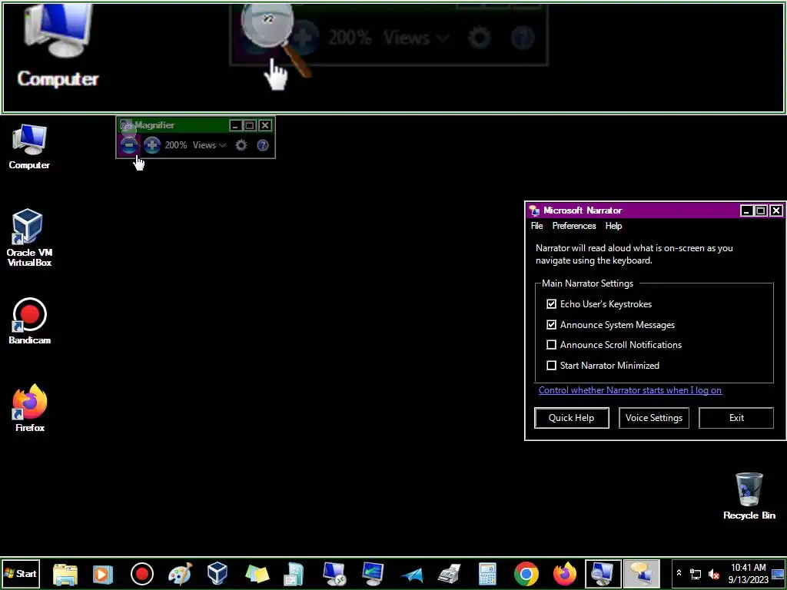This screenshot has height=590, width=787.
Task: Open the Start menu
Action: [21, 573]
